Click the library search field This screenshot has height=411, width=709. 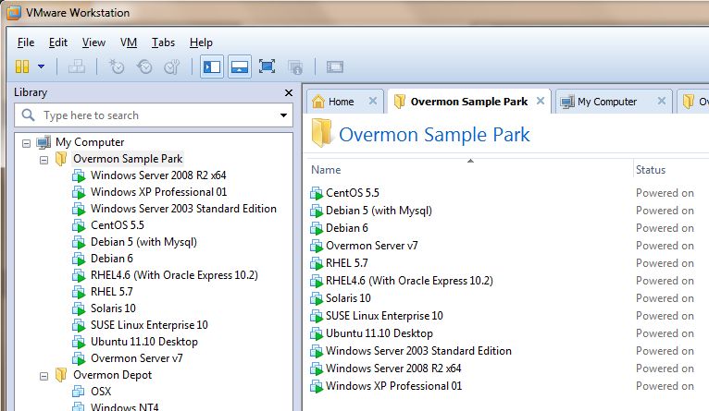pos(154,115)
